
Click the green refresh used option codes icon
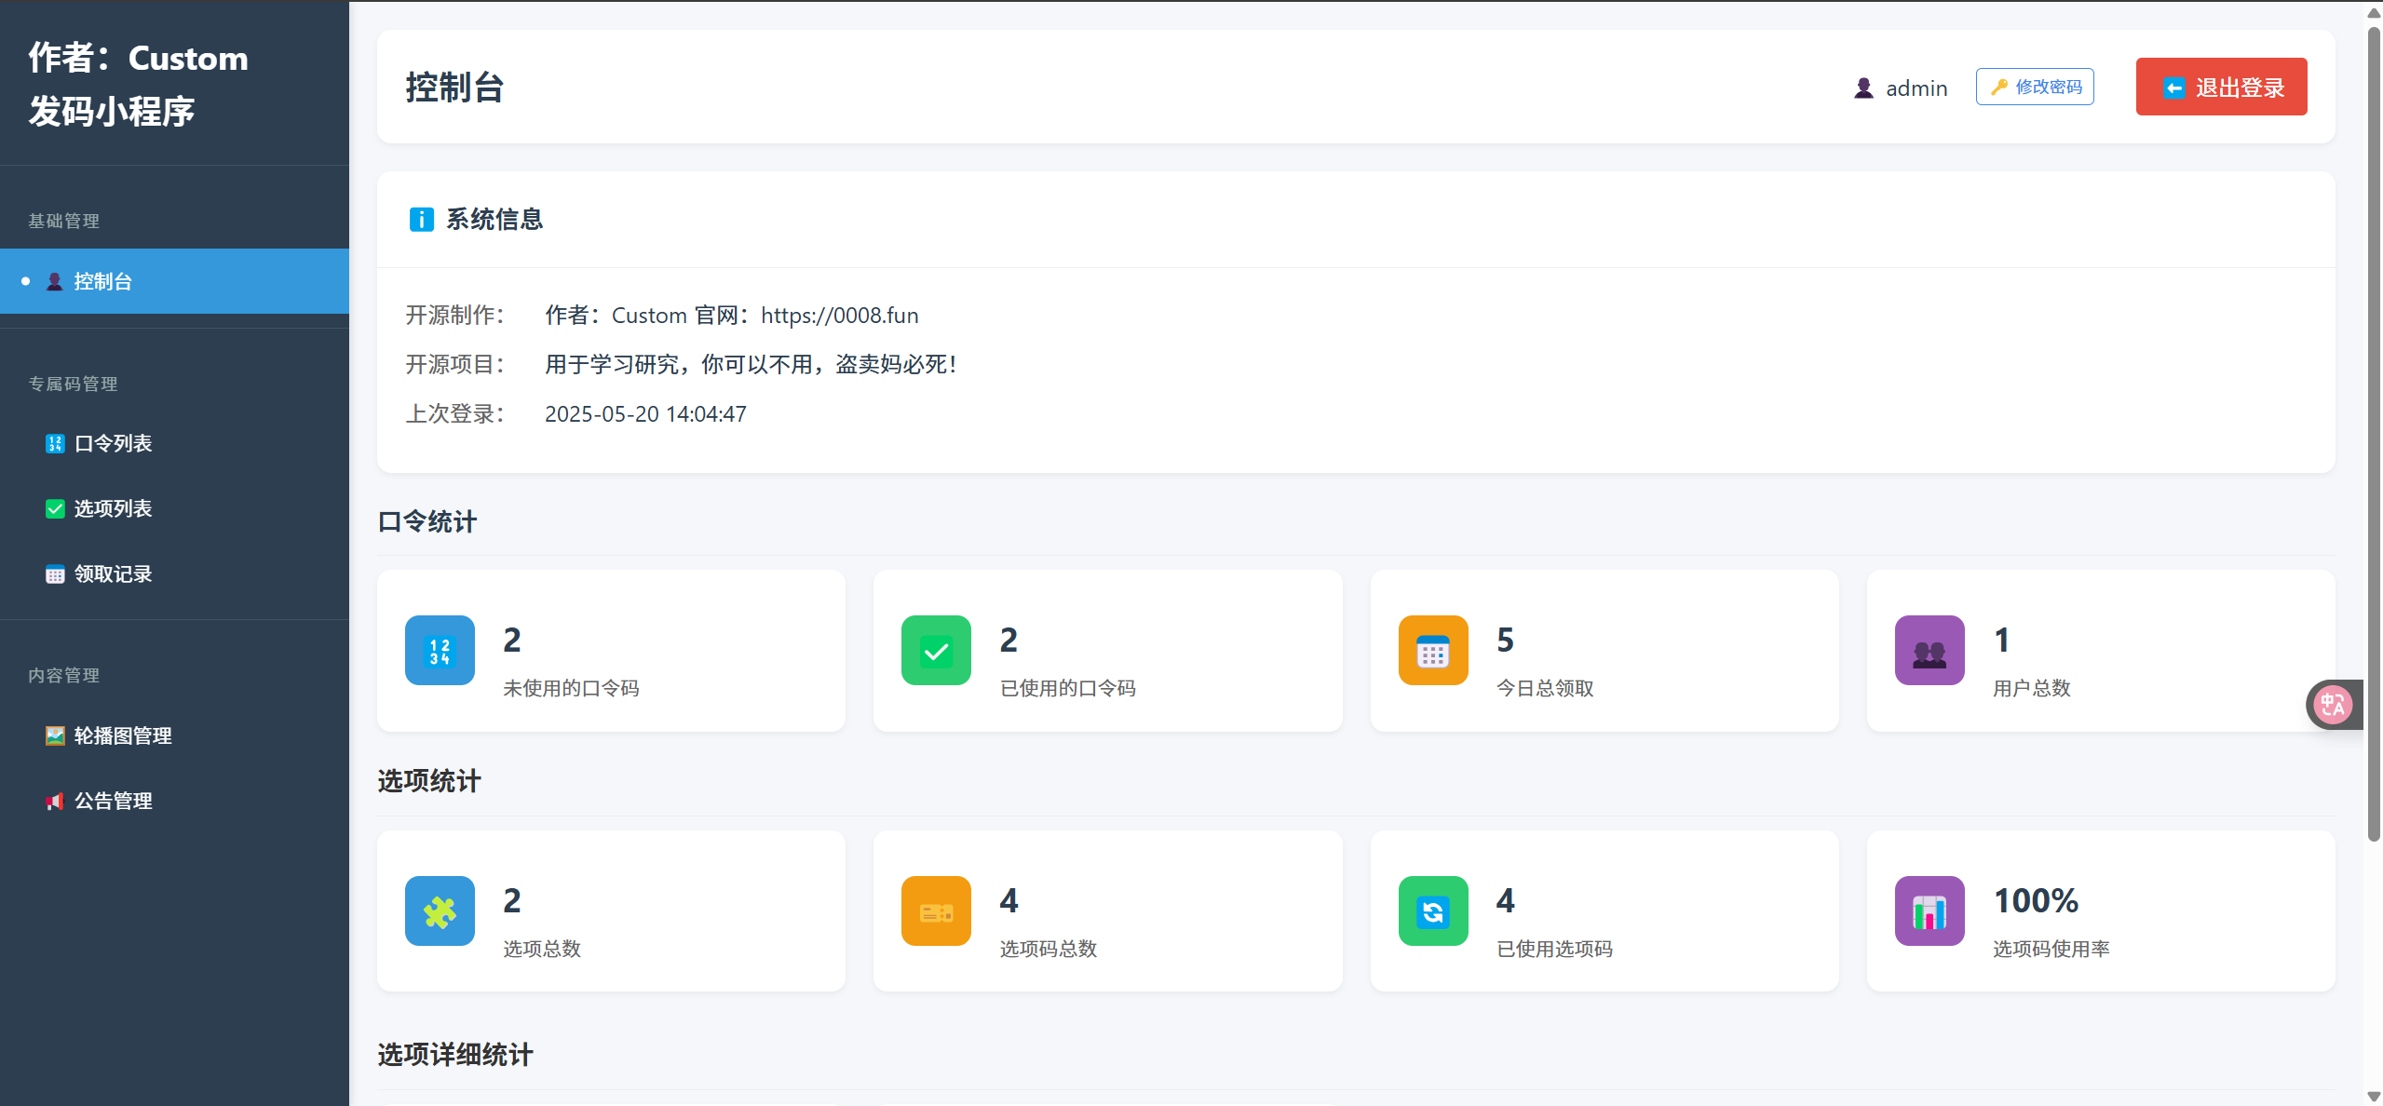point(1432,911)
